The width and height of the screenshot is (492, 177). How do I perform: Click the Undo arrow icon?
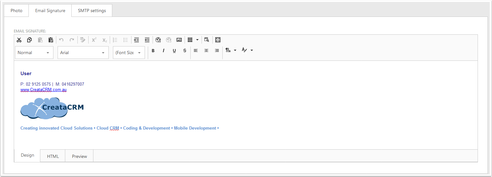[61, 40]
